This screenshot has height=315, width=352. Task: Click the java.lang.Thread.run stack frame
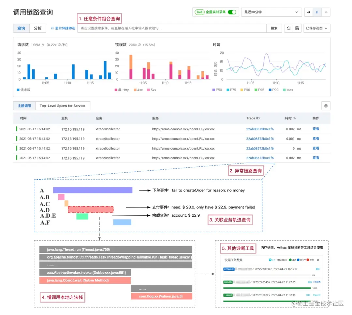point(116,250)
